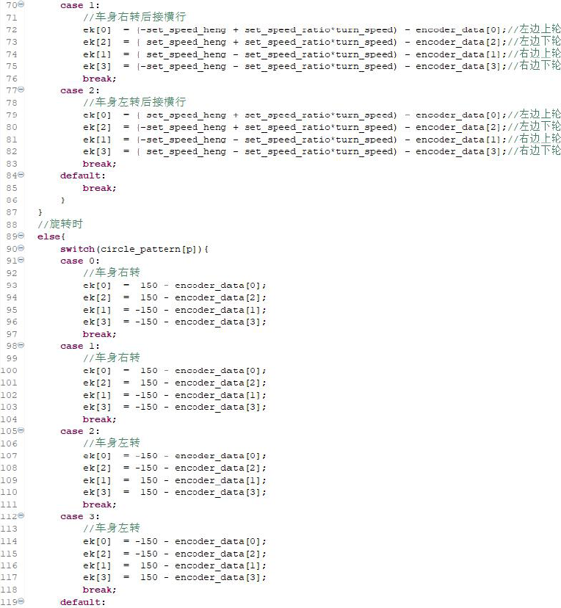Screen dimensions: 561x608
Task: Click the //旋转时 comment on line 88
Action: tap(60, 224)
